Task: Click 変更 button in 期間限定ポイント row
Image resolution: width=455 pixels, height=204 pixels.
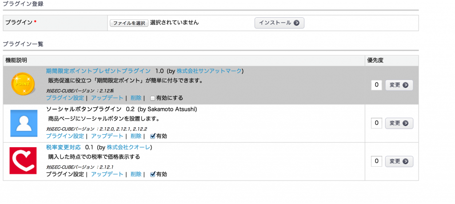Action: pos(399,85)
